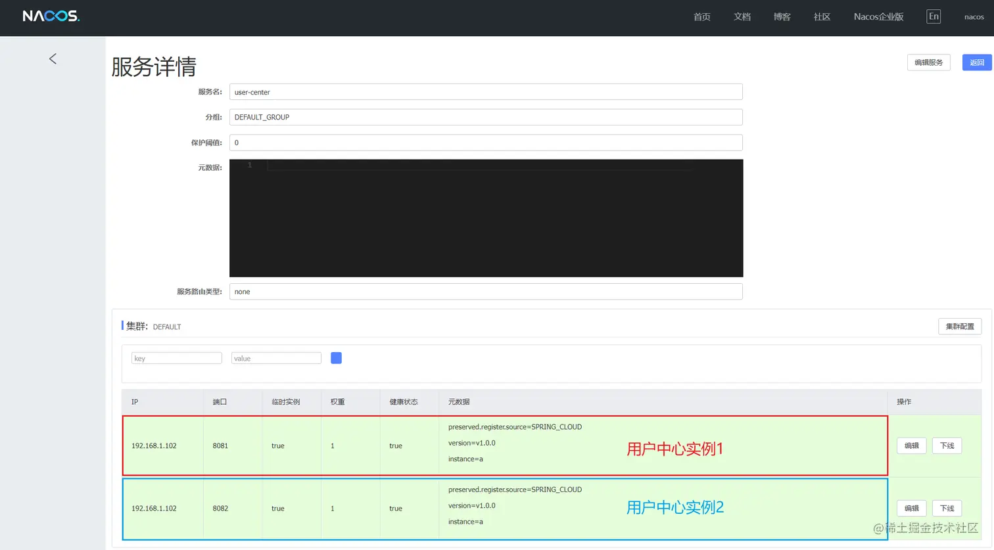Click the blue filter button beside value field
Image resolution: width=994 pixels, height=550 pixels.
pos(336,358)
